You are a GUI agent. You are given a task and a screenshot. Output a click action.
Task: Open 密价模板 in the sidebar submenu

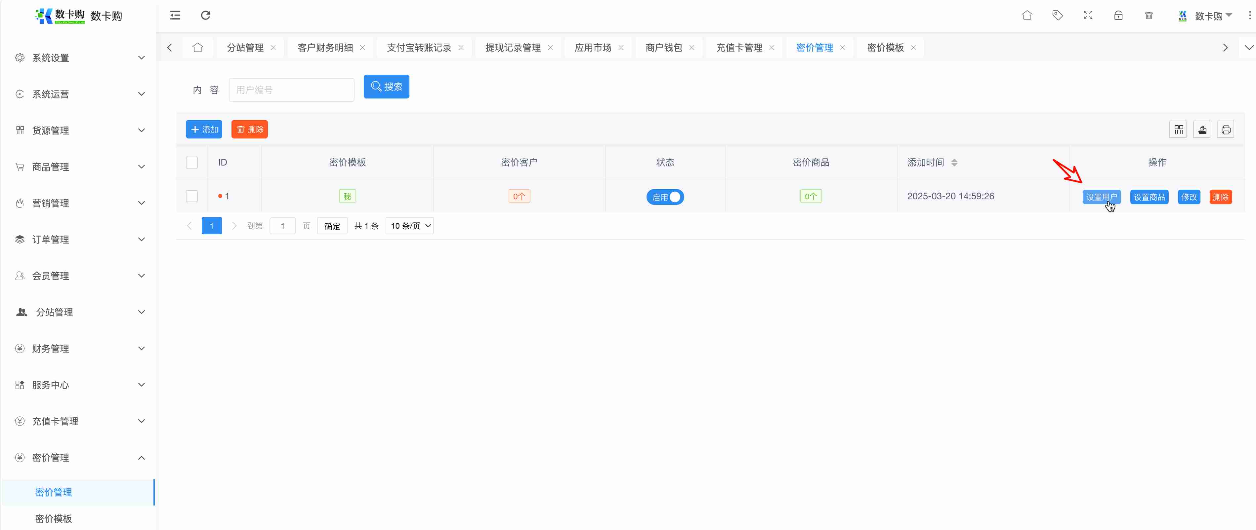pos(54,518)
